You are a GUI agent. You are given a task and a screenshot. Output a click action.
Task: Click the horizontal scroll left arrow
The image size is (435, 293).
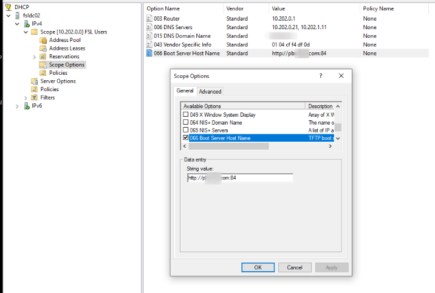point(185,146)
